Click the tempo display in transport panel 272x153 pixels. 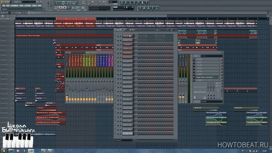point(76,8)
